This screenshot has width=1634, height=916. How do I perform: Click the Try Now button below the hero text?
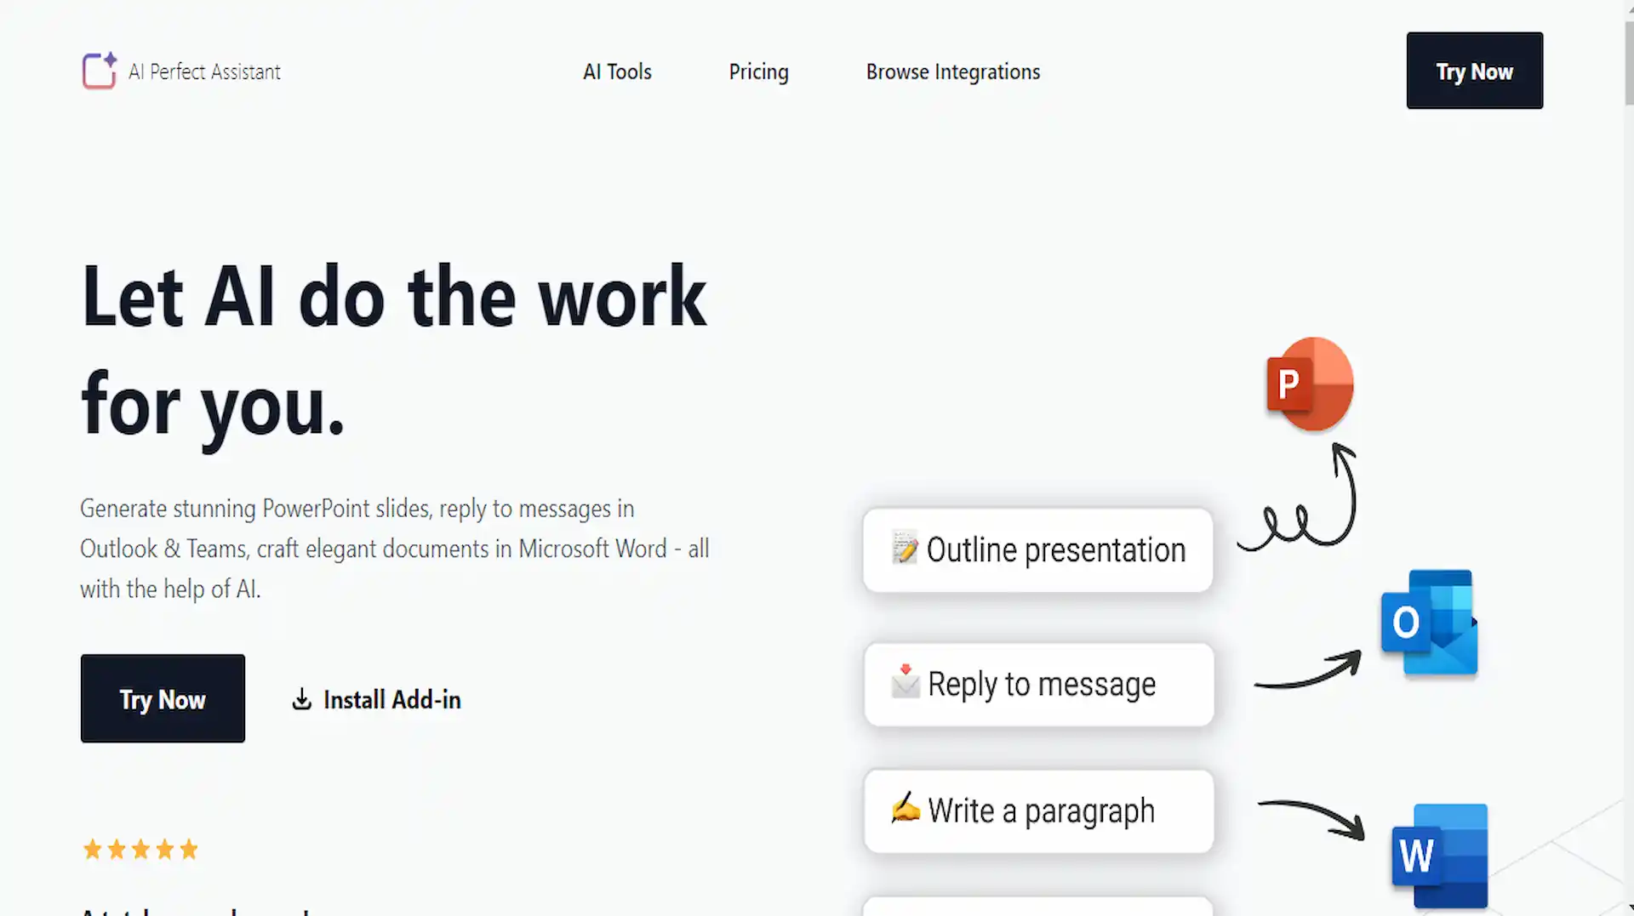[163, 698]
